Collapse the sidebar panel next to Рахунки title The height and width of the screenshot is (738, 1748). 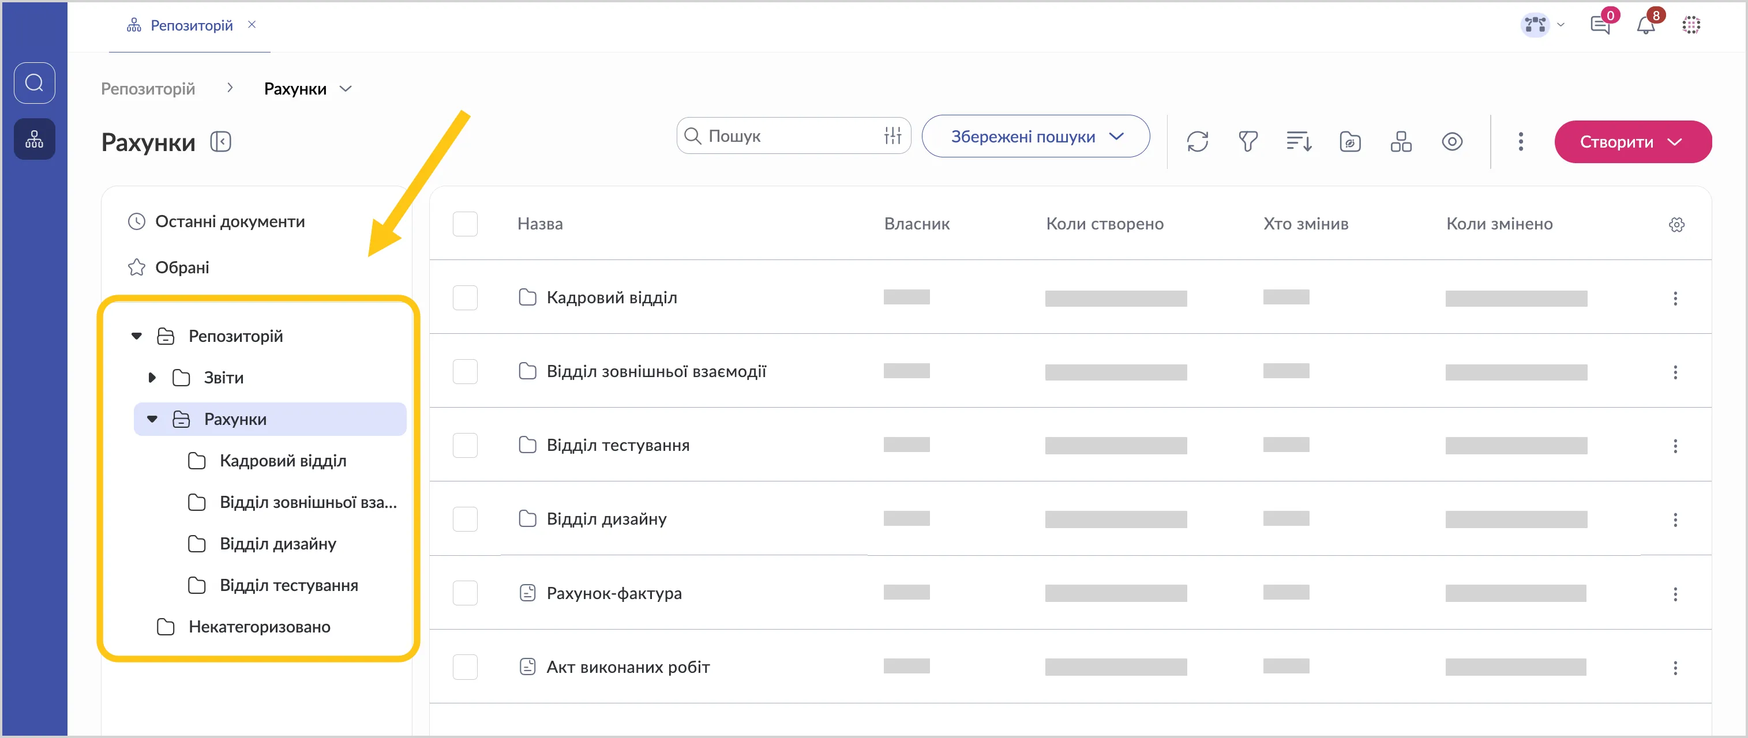220,142
